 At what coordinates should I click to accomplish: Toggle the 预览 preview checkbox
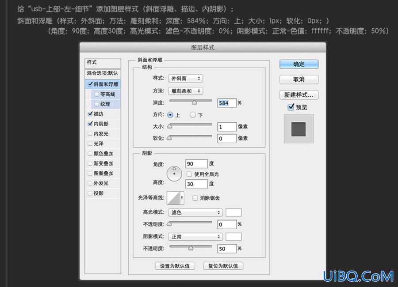(291, 107)
